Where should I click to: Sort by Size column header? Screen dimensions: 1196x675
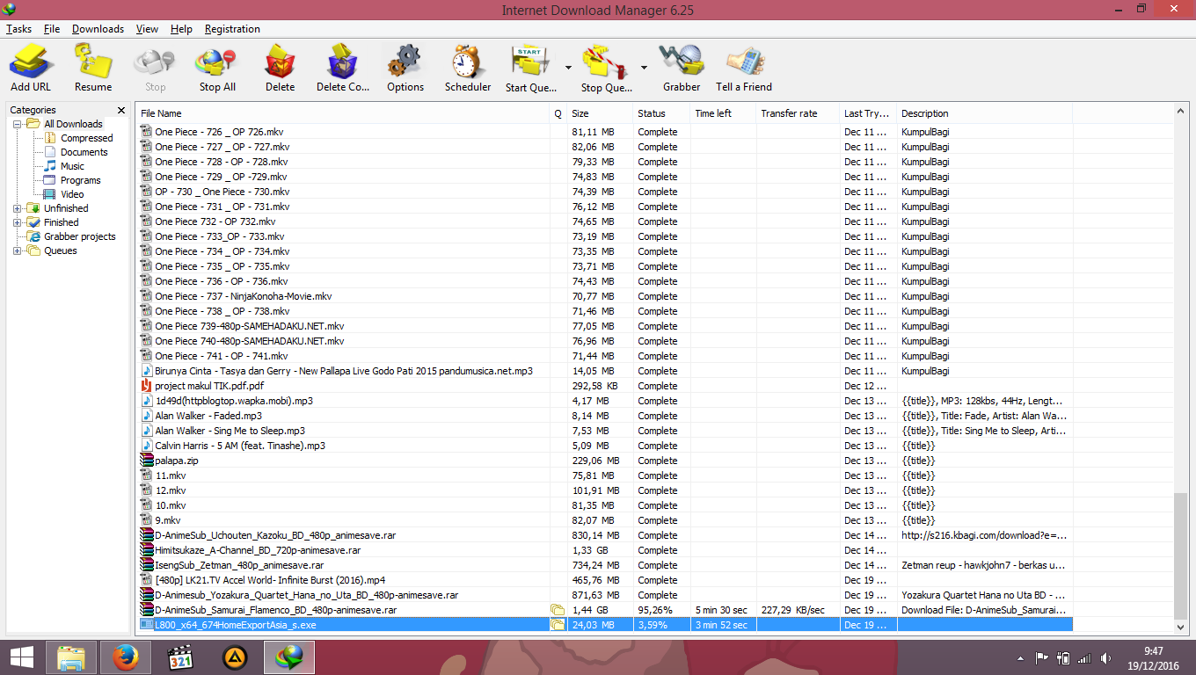(601, 113)
